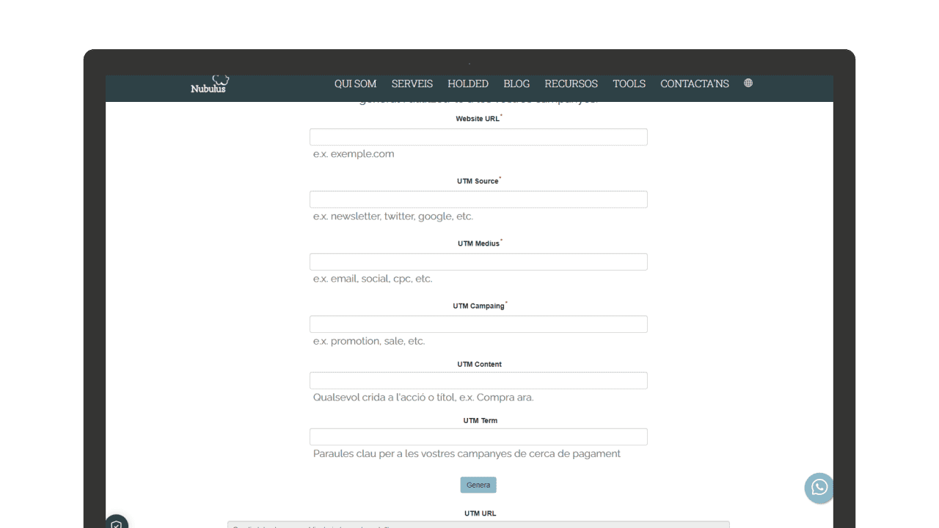Screen dimensions: 939x528
Task: Focus the UTM Campaing input field
Action: pyautogui.click(x=478, y=323)
